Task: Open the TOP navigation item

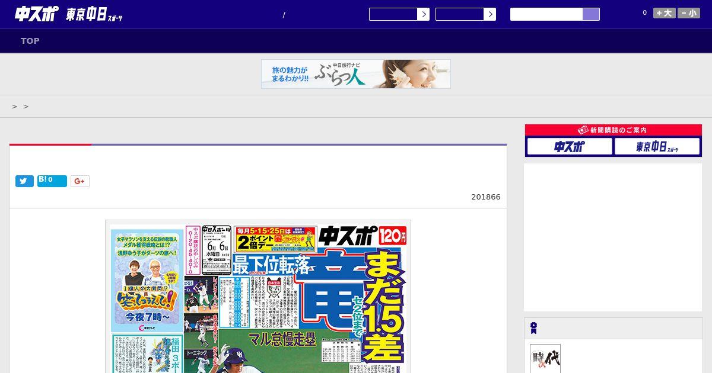Action: coord(30,41)
